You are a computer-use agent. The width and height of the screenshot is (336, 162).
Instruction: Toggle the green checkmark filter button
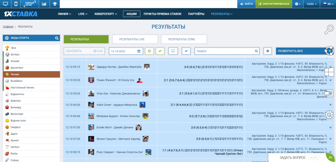tap(160, 51)
